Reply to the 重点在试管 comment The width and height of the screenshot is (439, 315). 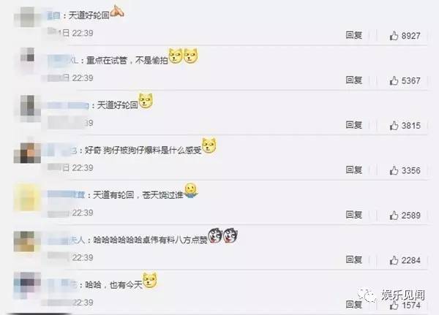click(354, 80)
